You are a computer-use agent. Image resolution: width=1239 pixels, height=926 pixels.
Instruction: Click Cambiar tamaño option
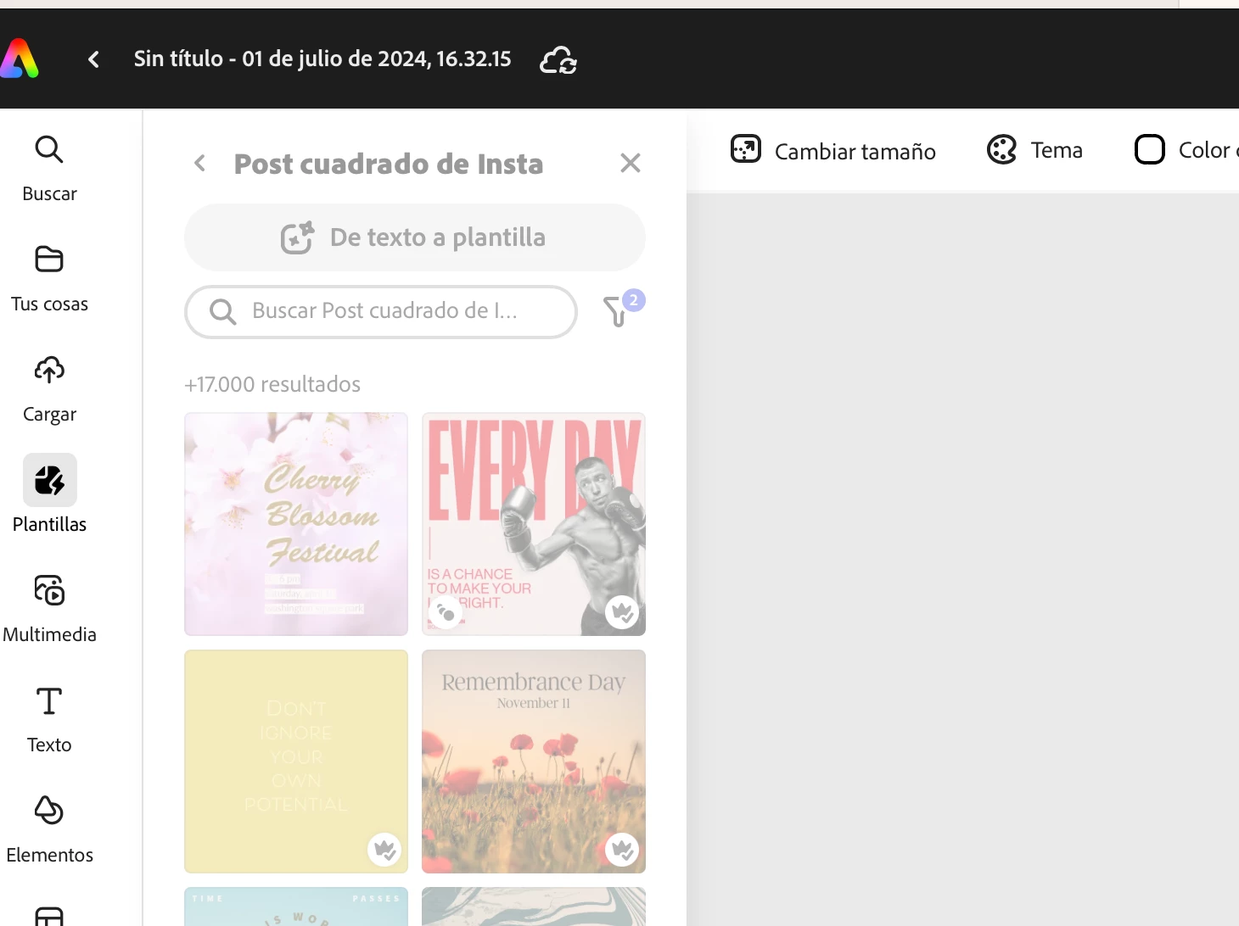[x=833, y=151]
